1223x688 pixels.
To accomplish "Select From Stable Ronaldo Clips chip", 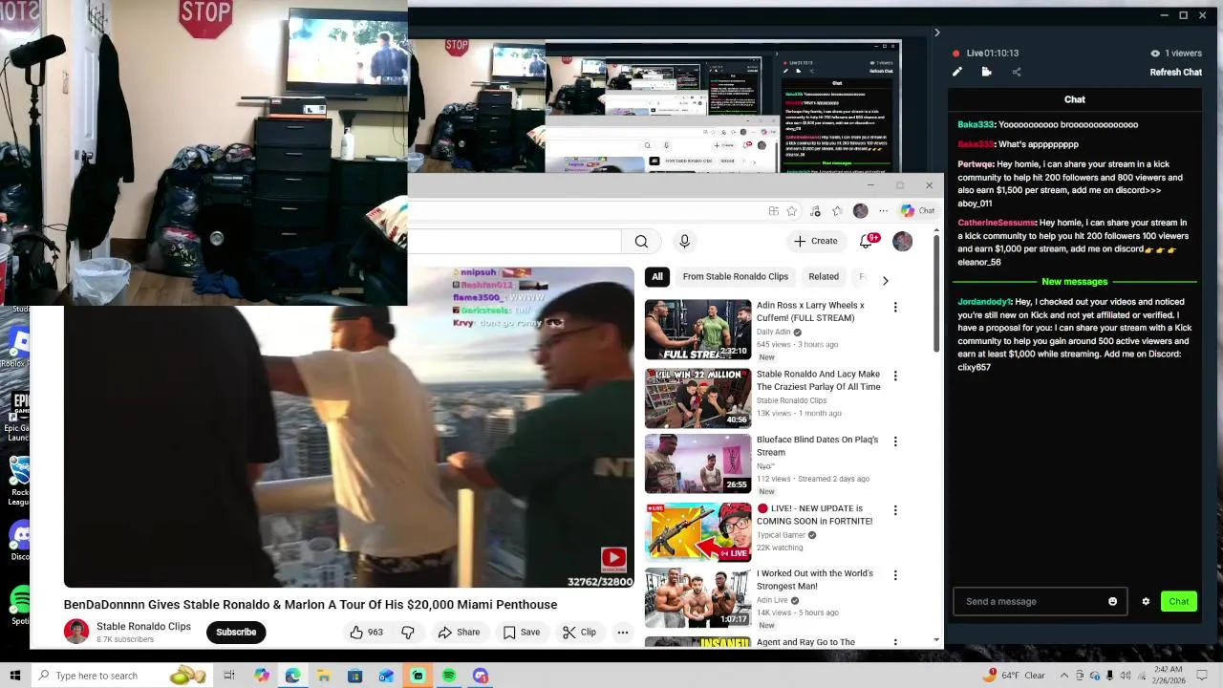I will [735, 277].
